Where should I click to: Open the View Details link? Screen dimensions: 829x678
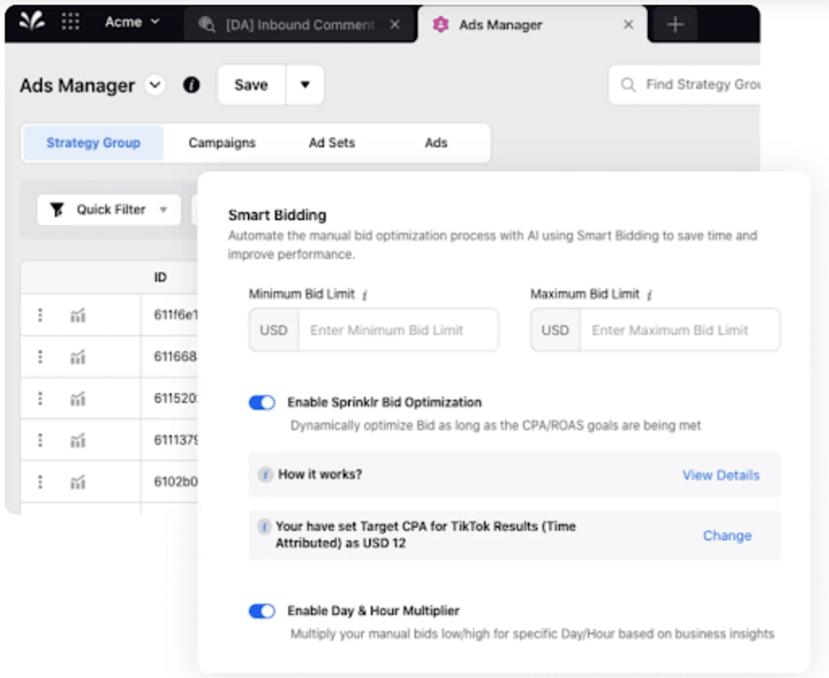coord(721,475)
